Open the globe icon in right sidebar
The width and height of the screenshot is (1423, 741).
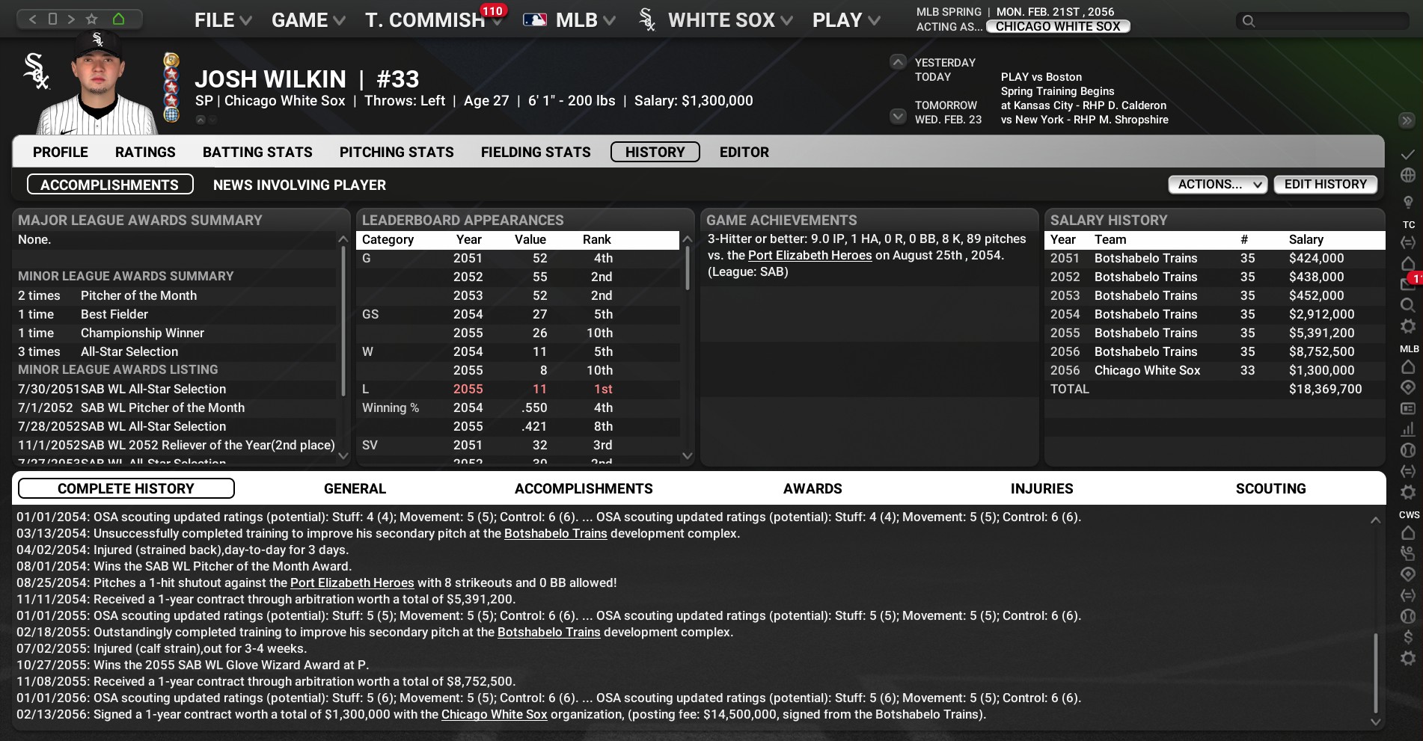(x=1407, y=175)
